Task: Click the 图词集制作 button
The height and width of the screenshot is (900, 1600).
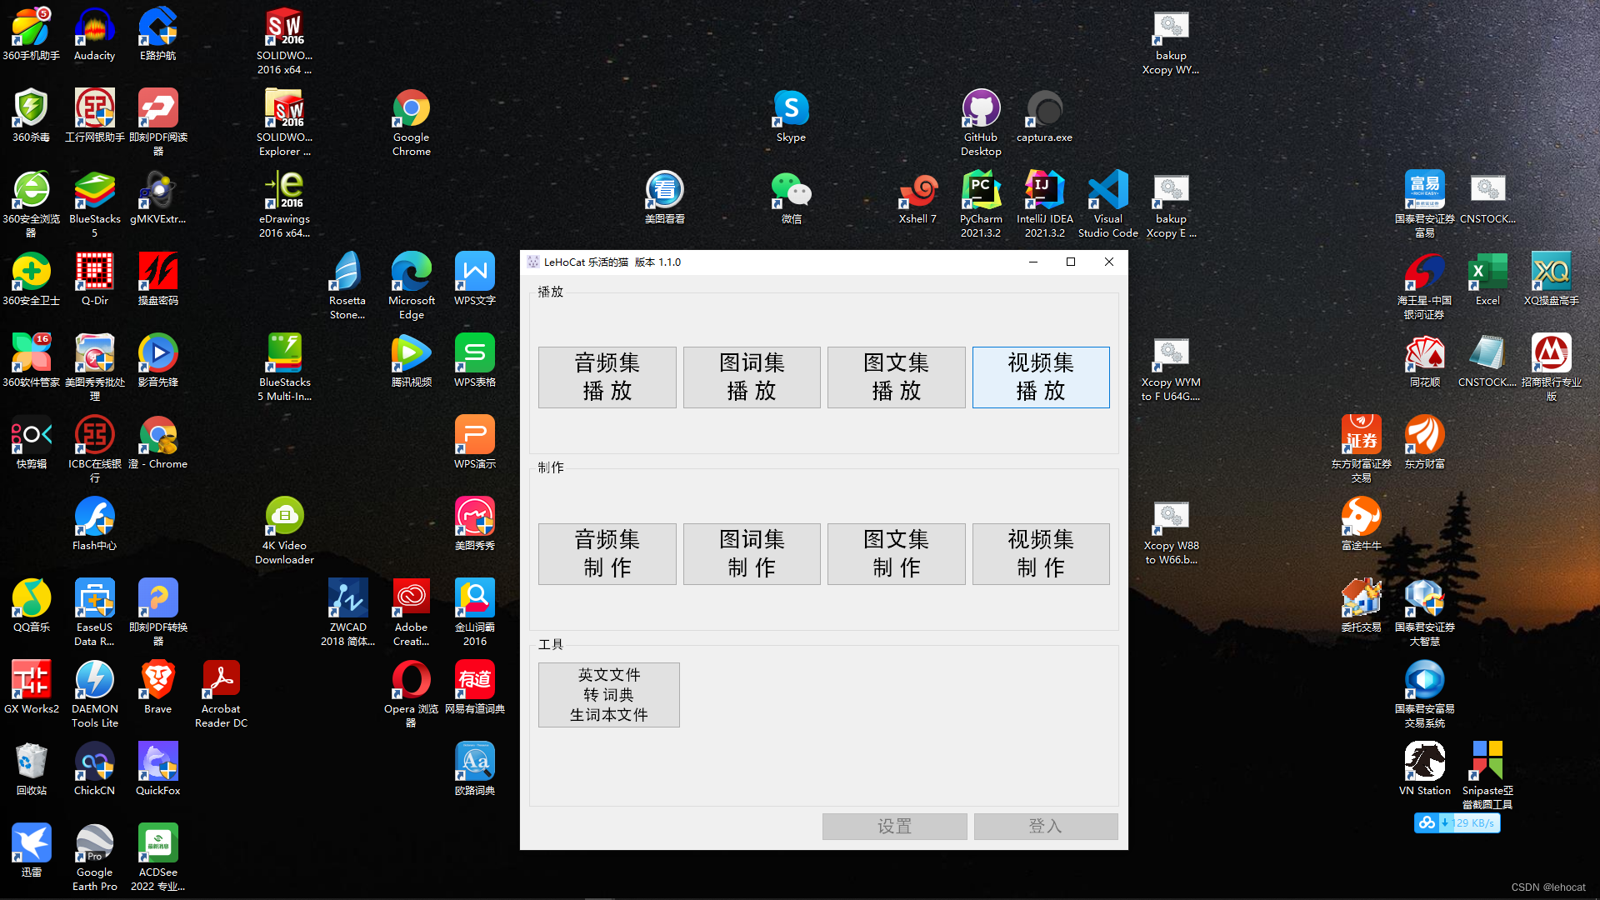Action: pyautogui.click(x=752, y=553)
